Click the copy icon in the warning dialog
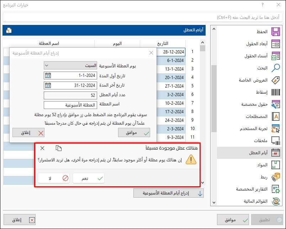The width and height of the screenshot is (286, 229). (x=59, y=148)
